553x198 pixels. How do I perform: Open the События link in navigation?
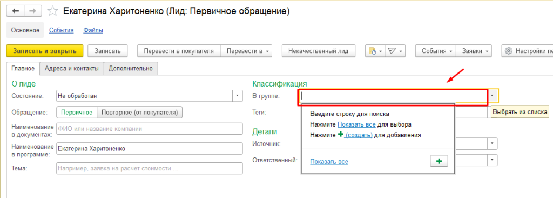[62, 30]
